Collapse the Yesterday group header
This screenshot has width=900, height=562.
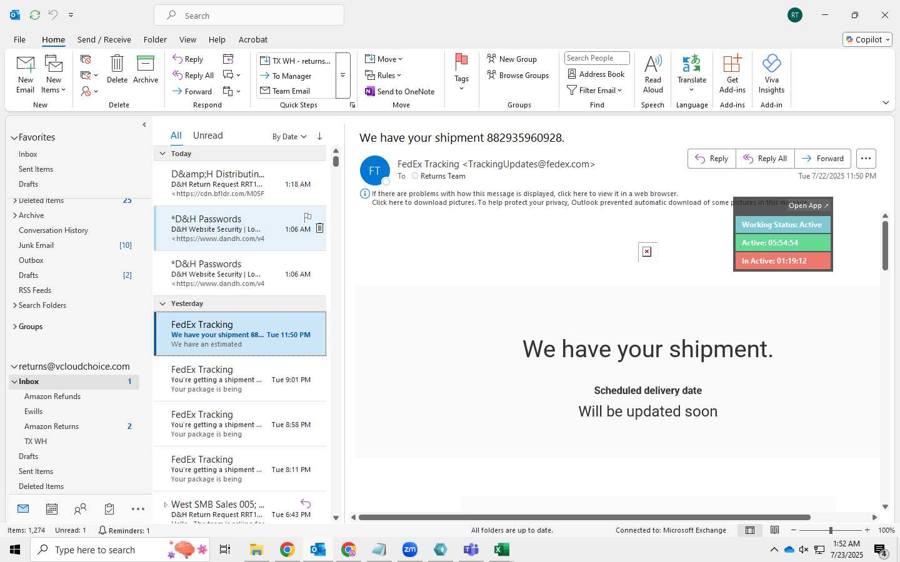tap(162, 303)
